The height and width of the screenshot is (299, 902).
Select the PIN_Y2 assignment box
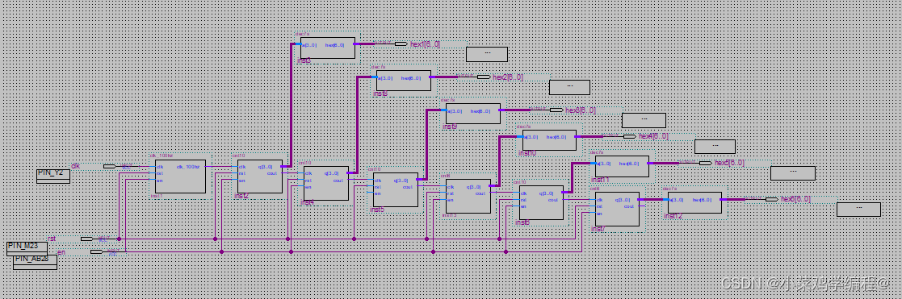point(53,176)
